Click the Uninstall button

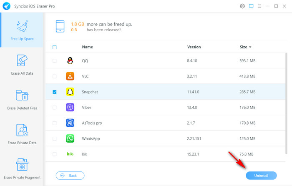coord(261,176)
